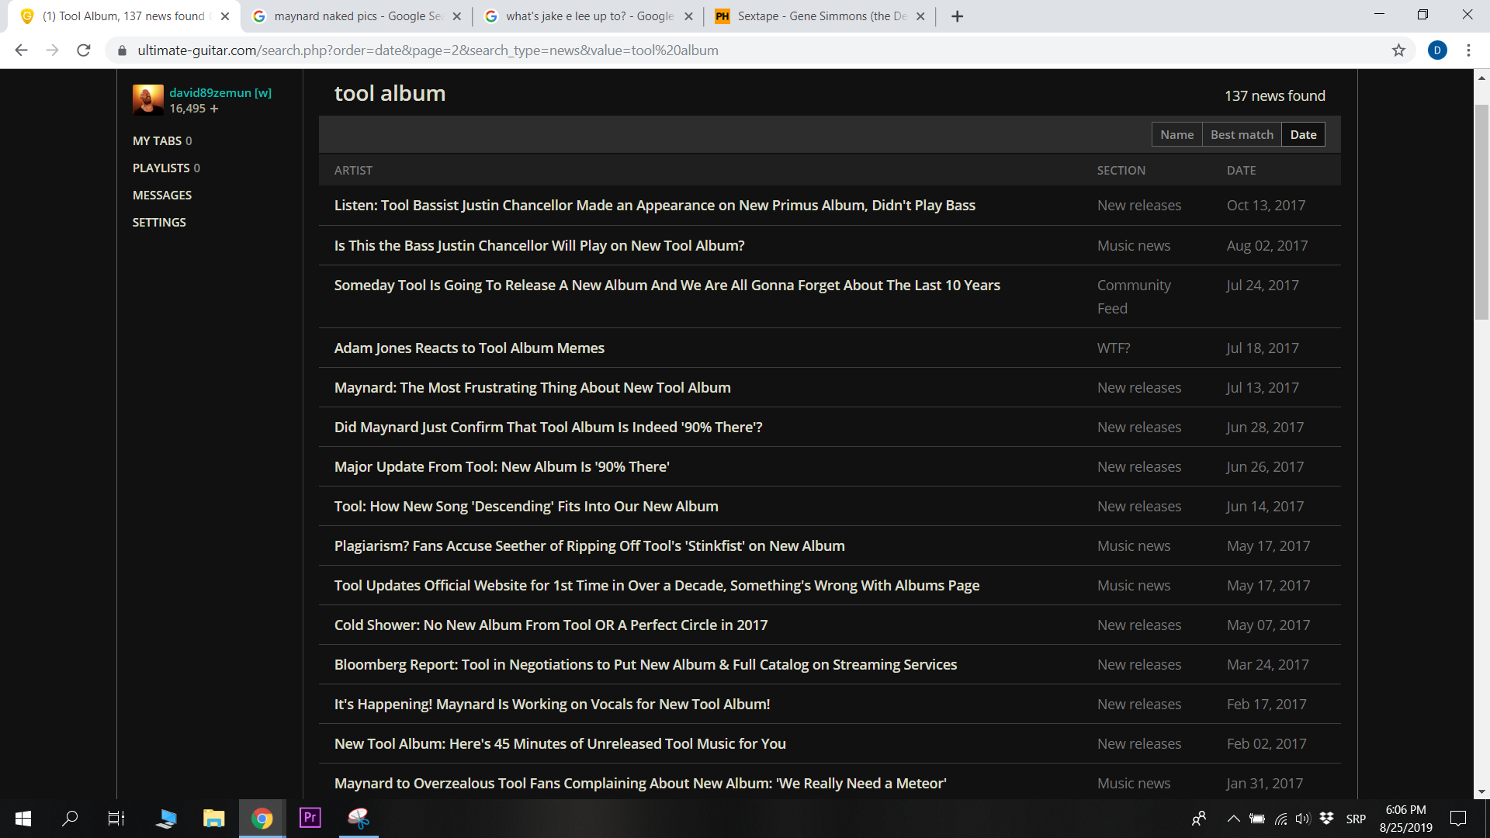Open Adam Jones Reacts to Tool Memes

click(x=469, y=348)
